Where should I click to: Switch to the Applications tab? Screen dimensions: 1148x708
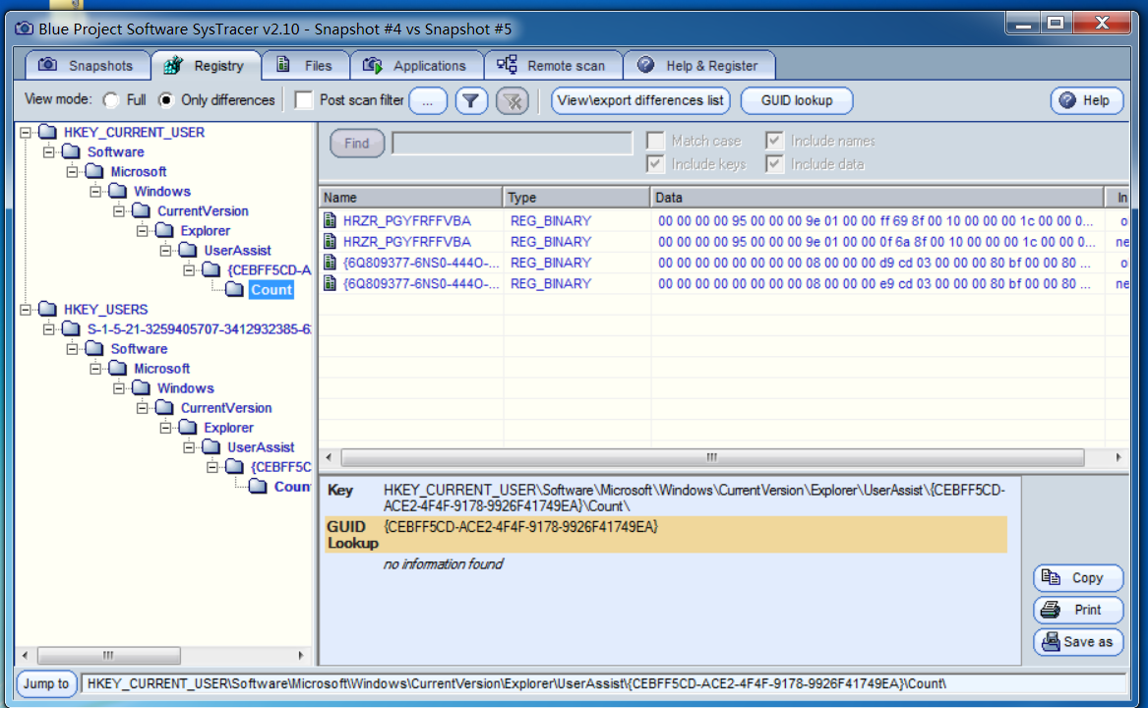[416, 65]
